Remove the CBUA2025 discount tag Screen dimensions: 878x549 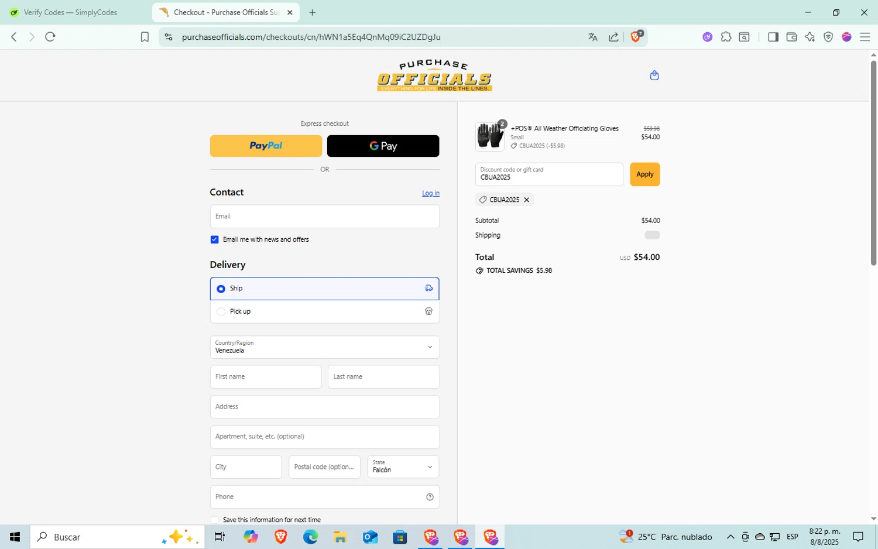[x=527, y=200]
